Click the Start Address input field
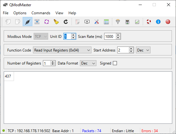This screenshot has height=134, width=176. tap(123, 50)
